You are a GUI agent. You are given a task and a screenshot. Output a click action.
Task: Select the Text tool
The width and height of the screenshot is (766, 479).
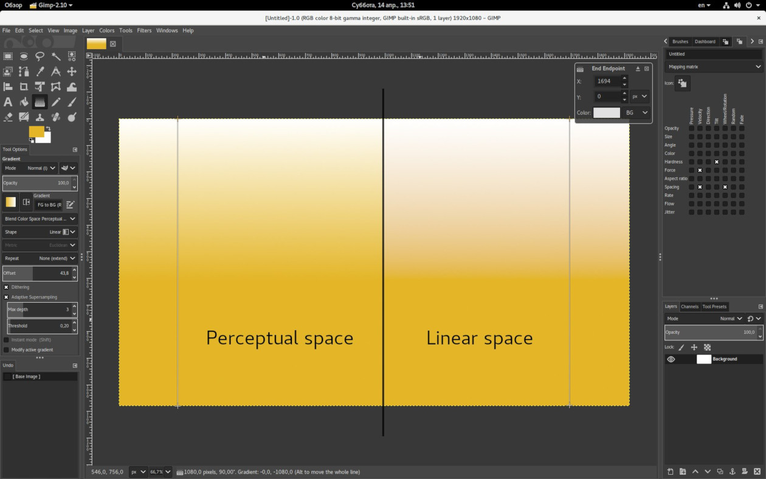click(8, 102)
